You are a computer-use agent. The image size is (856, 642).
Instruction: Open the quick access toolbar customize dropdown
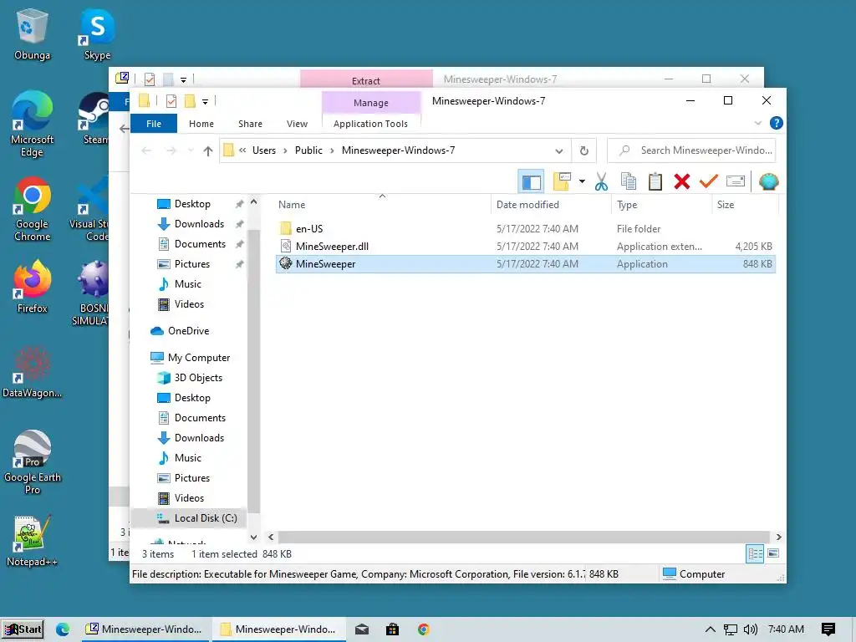pos(205,101)
